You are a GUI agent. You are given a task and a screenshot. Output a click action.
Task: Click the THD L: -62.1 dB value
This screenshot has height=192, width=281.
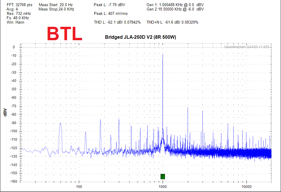117,22
